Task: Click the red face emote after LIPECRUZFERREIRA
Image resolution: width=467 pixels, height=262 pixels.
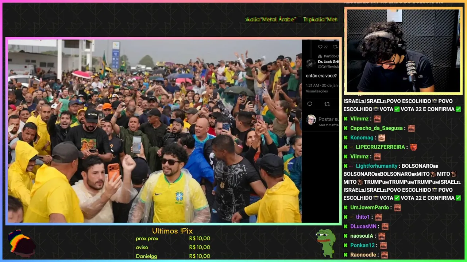Action: [x=413, y=147]
